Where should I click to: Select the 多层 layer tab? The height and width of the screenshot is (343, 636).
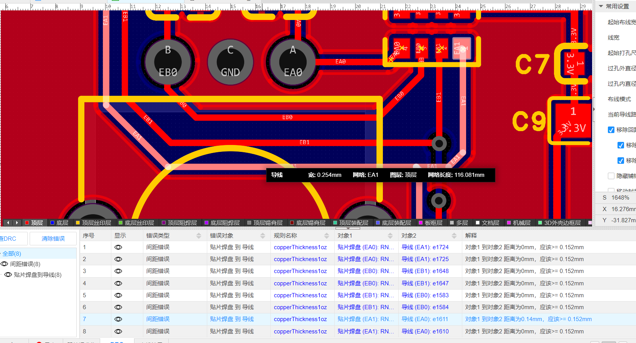[459, 223]
